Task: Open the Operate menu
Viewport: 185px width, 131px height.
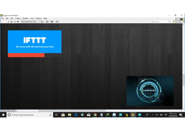Action: (25, 18)
